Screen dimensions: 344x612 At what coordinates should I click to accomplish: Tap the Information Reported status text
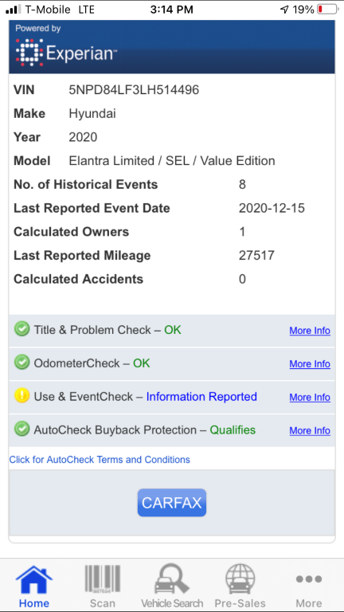click(x=201, y=397)
